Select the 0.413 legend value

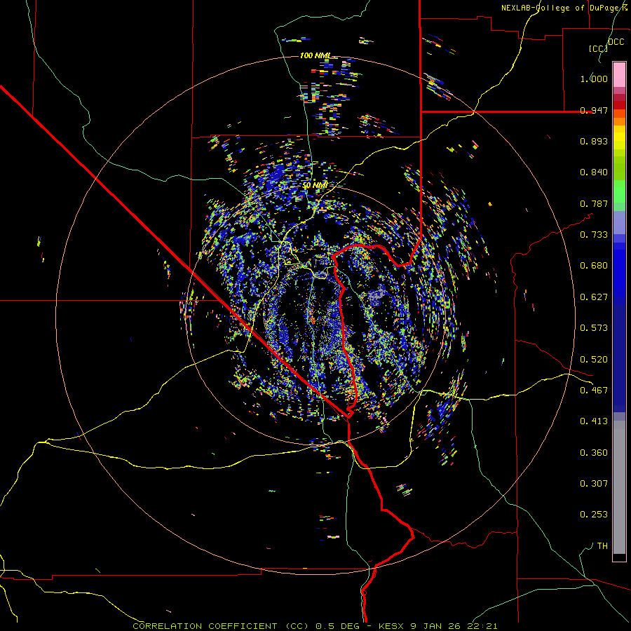tap(594, 421)
